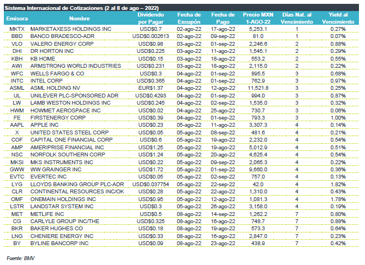Click the AAPL ticker cell
Viewport: 365px width, 265px height.
[x=17, y=125]
